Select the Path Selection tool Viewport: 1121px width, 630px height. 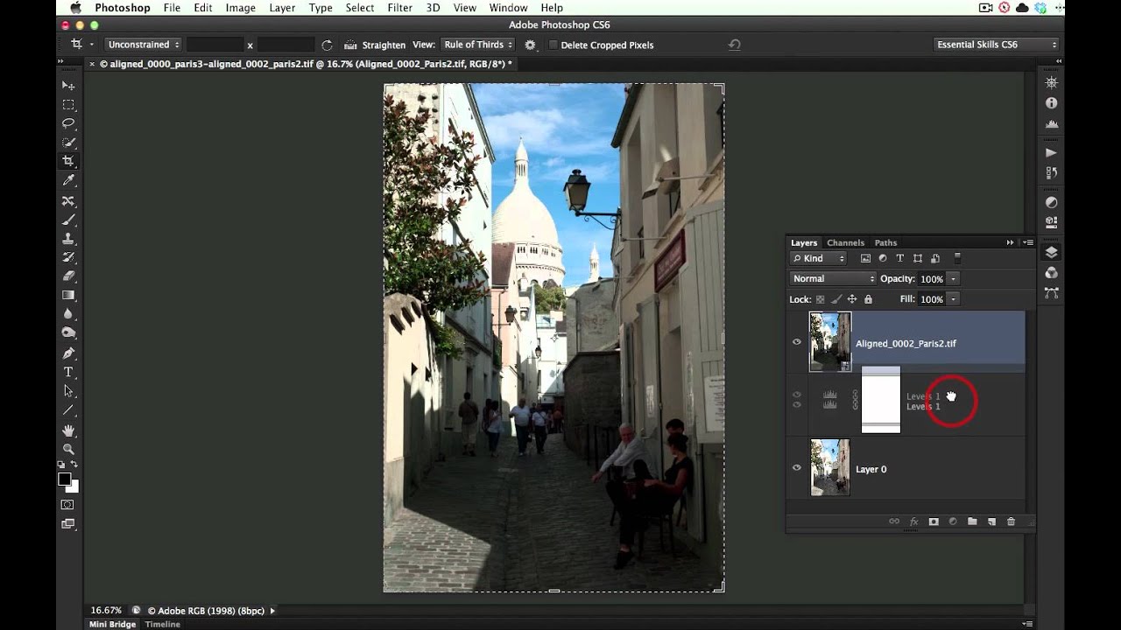[68, 391]
